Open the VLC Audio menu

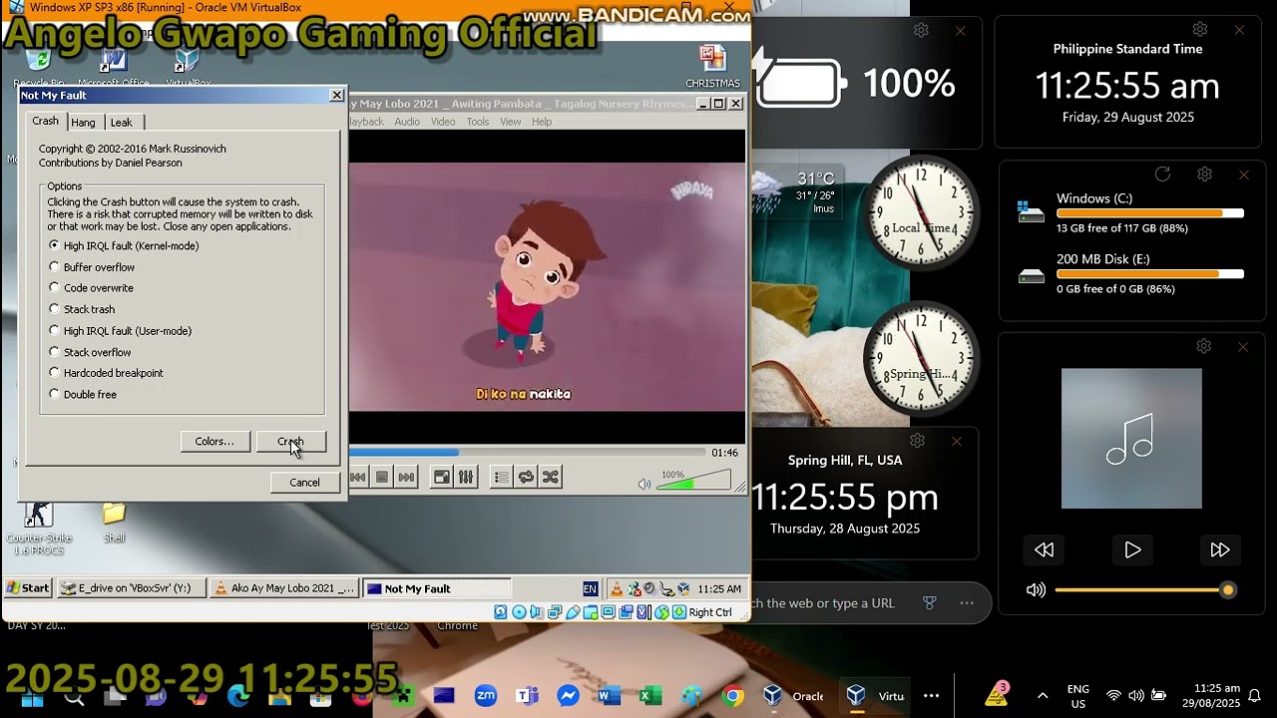point(407,122)
